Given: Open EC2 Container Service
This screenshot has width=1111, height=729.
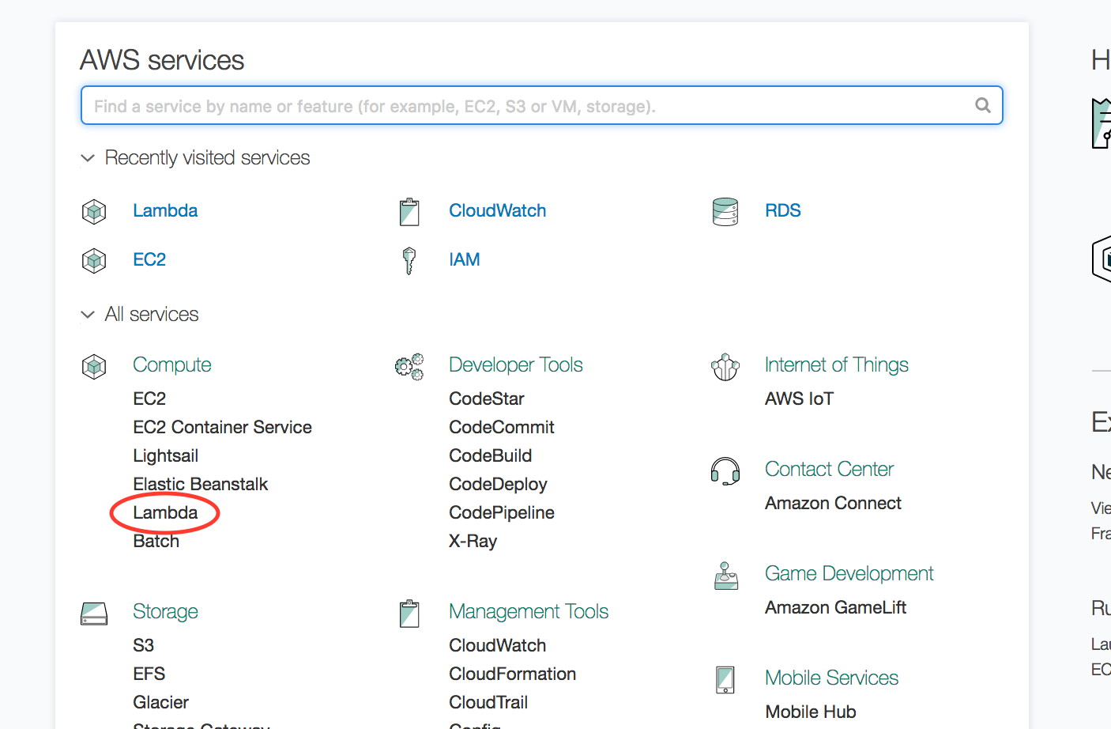Looking at the screenshot, I should click(222, 427).
